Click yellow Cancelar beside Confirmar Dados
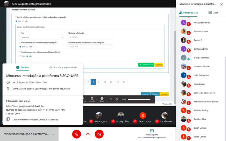The width and height of the screenshot is (226, 141). click(x=159, y=65)
